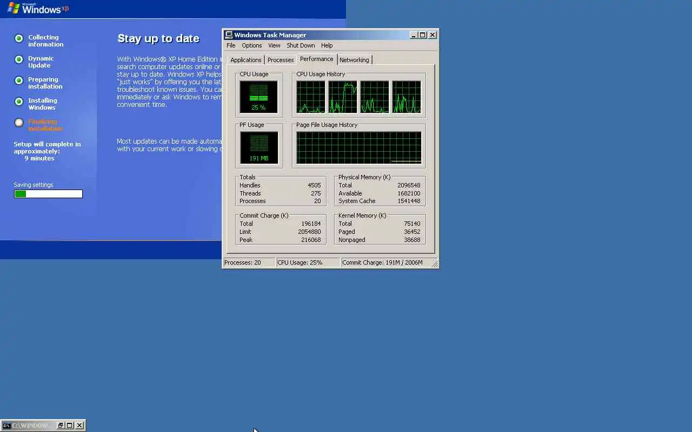692x432 pixels.
Task: Click the Stay up to date heading
Action: coord(158,38)
